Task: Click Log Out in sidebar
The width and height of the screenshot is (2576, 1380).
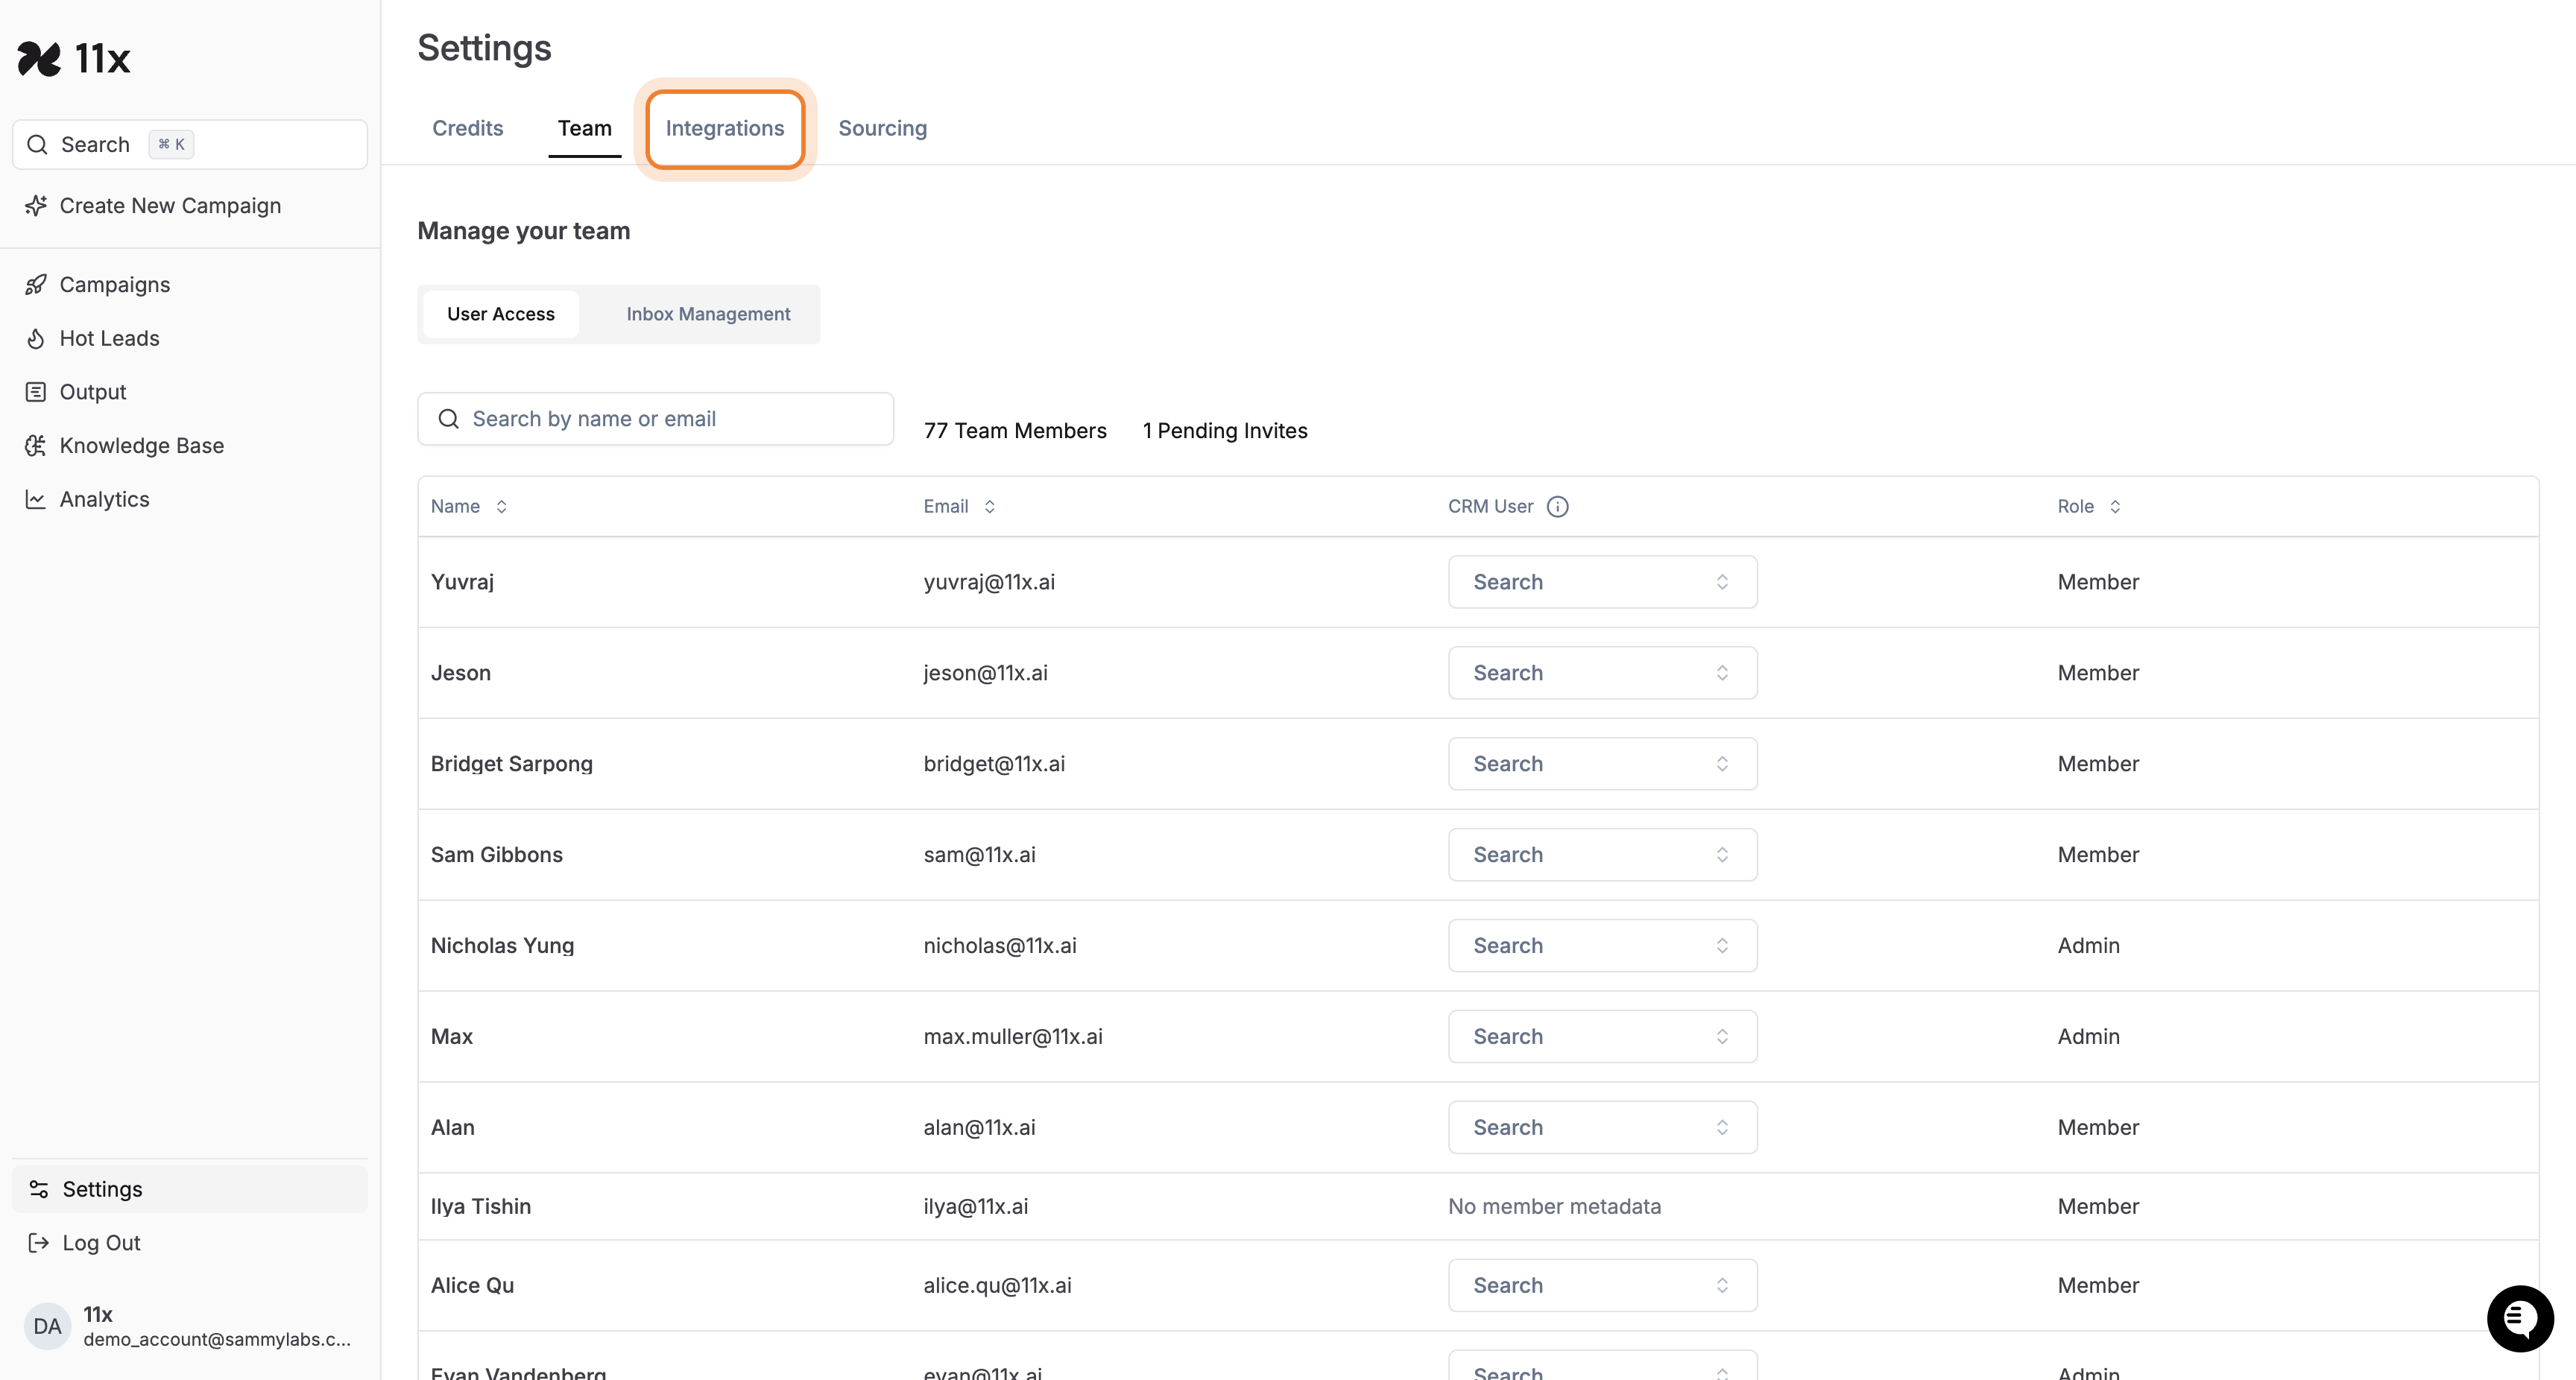Action: 101,1243
